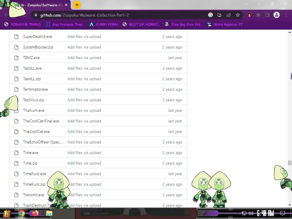Open commit message for Time.exe row

[x=84, y=153]
